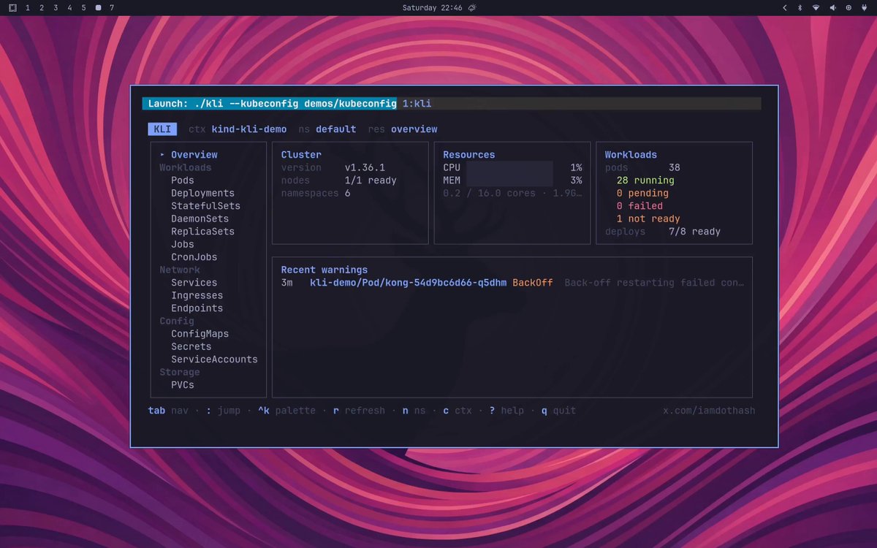This screenshot has width=877, height=548.
Task: Click the power plug tray icon
Action: 864,7
